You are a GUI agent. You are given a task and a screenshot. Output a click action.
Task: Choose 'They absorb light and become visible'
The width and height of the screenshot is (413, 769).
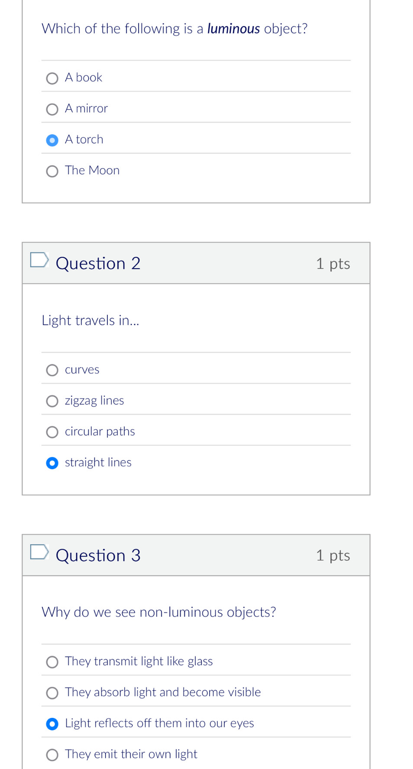pyautogui.click(x=52, y=693)
